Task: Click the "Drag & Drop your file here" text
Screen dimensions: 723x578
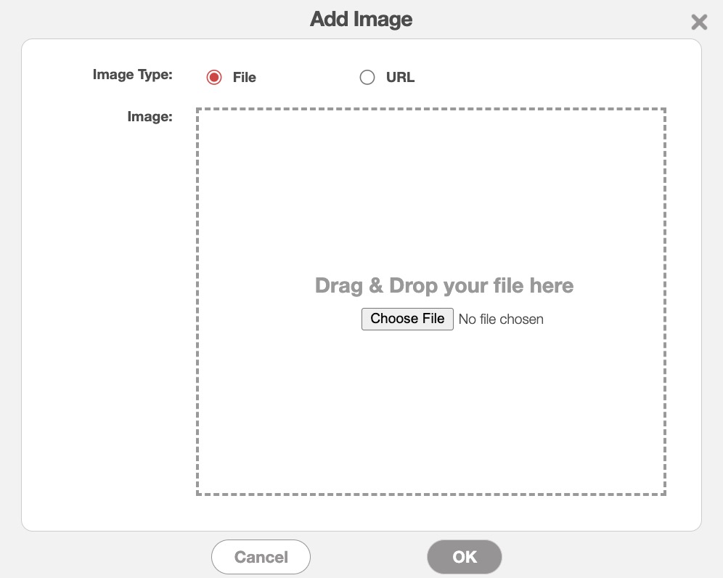Action: 444,285
